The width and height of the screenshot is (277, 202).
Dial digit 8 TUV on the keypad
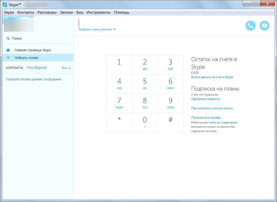[145, 103]
